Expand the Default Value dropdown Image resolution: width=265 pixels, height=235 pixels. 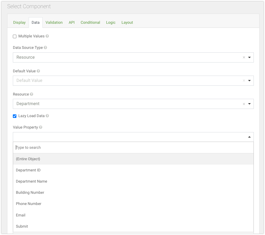249,81
